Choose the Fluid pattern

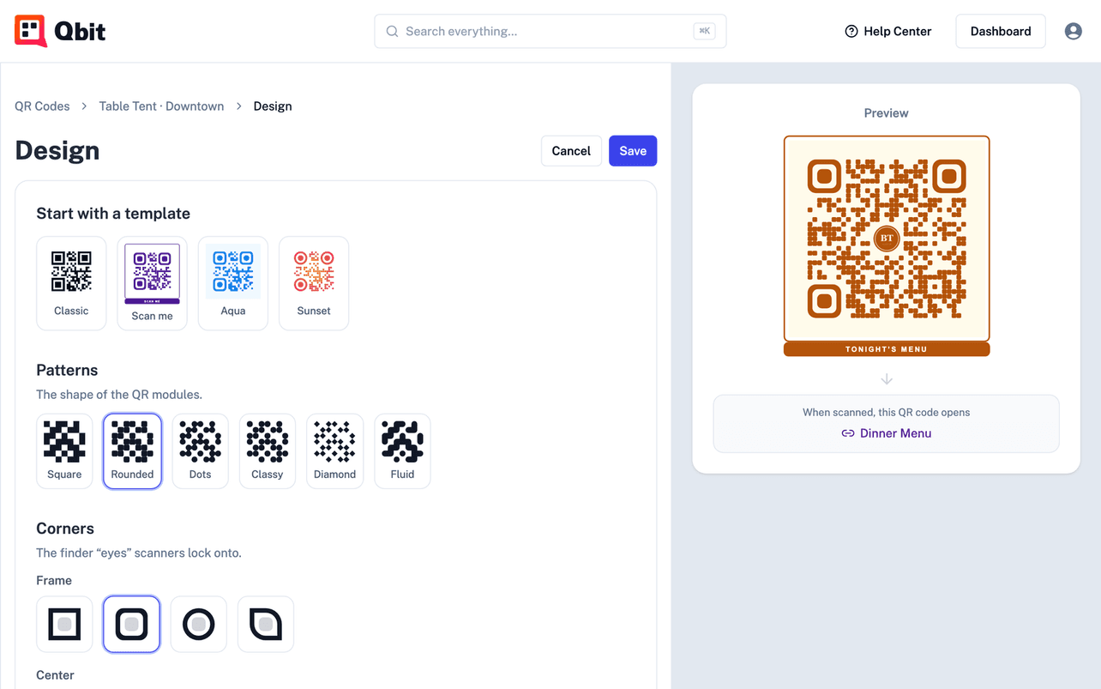tap(402, 451)
